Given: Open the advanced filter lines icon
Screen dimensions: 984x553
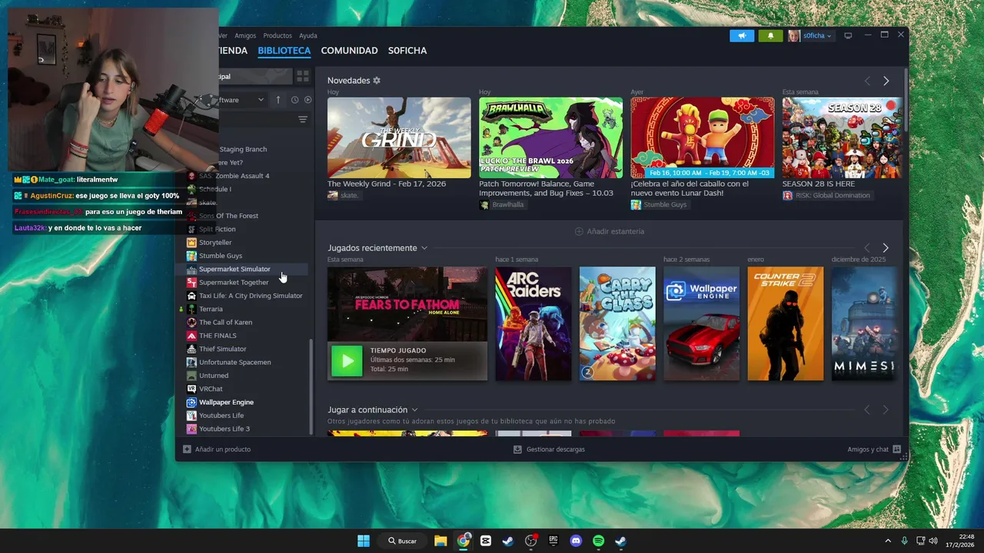Looking at the screenshot, I should pyautogui.click(x=303, y=120).
